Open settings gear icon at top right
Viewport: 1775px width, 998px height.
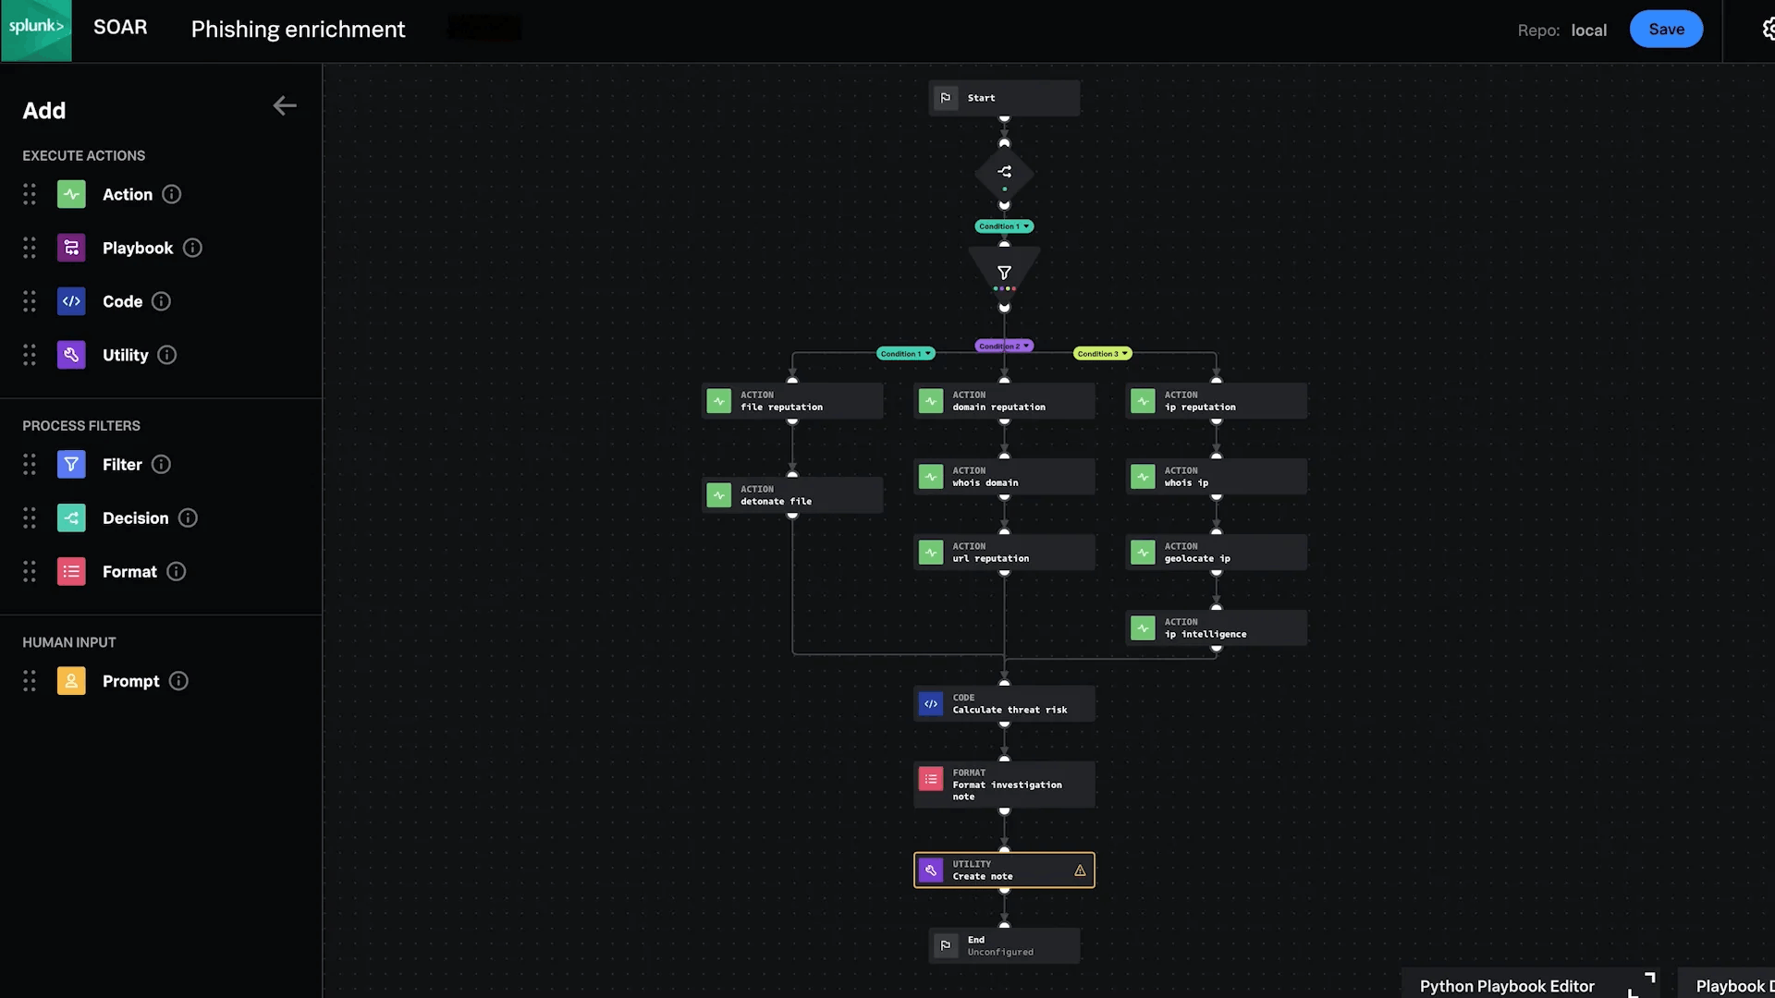pos(1768,30)
